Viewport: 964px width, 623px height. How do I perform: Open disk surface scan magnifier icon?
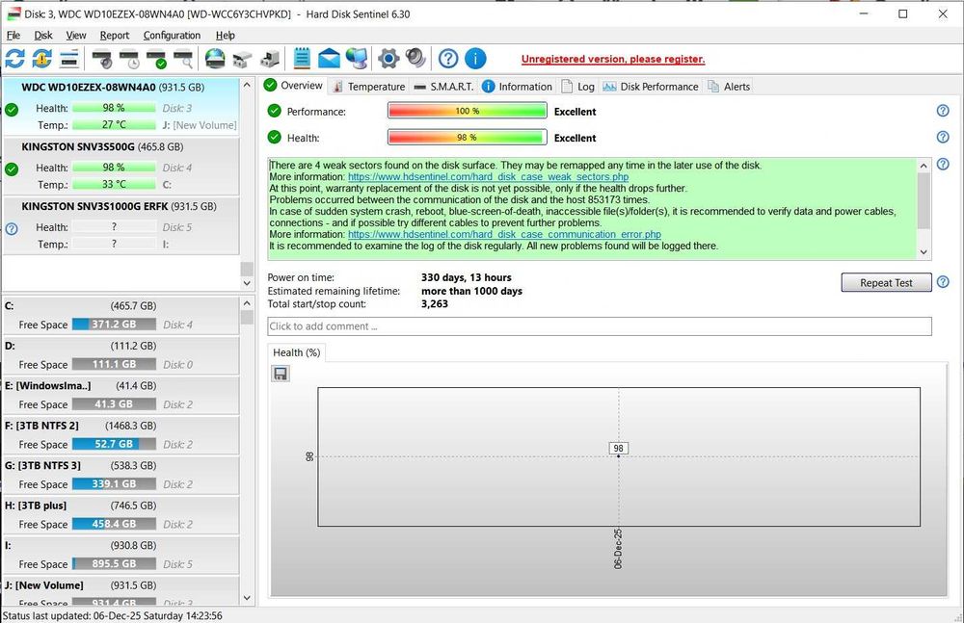click(184, 59)
